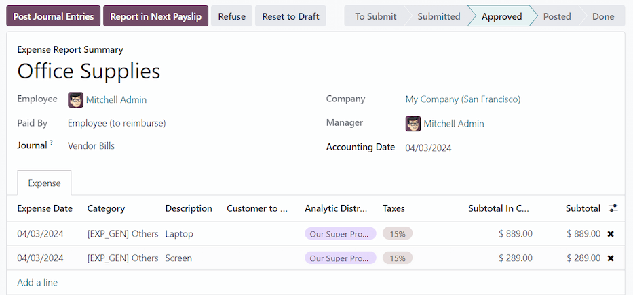Open the Company selection field
This screenshot has width=633, height=295.
(463, 99)
